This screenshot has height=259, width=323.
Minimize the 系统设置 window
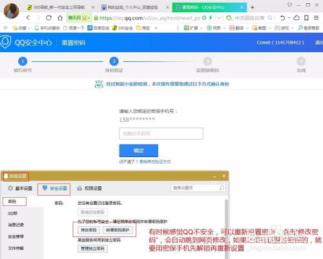(214, 176)
